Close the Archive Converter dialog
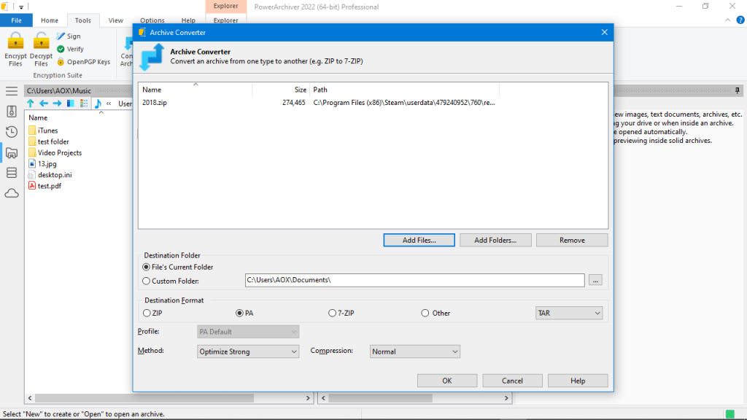Screen dimensions: 747x420 pyautogui.click(x=605, y=32)
